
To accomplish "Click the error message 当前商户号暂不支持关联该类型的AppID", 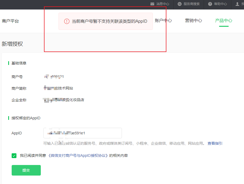I will pos(109,21).
